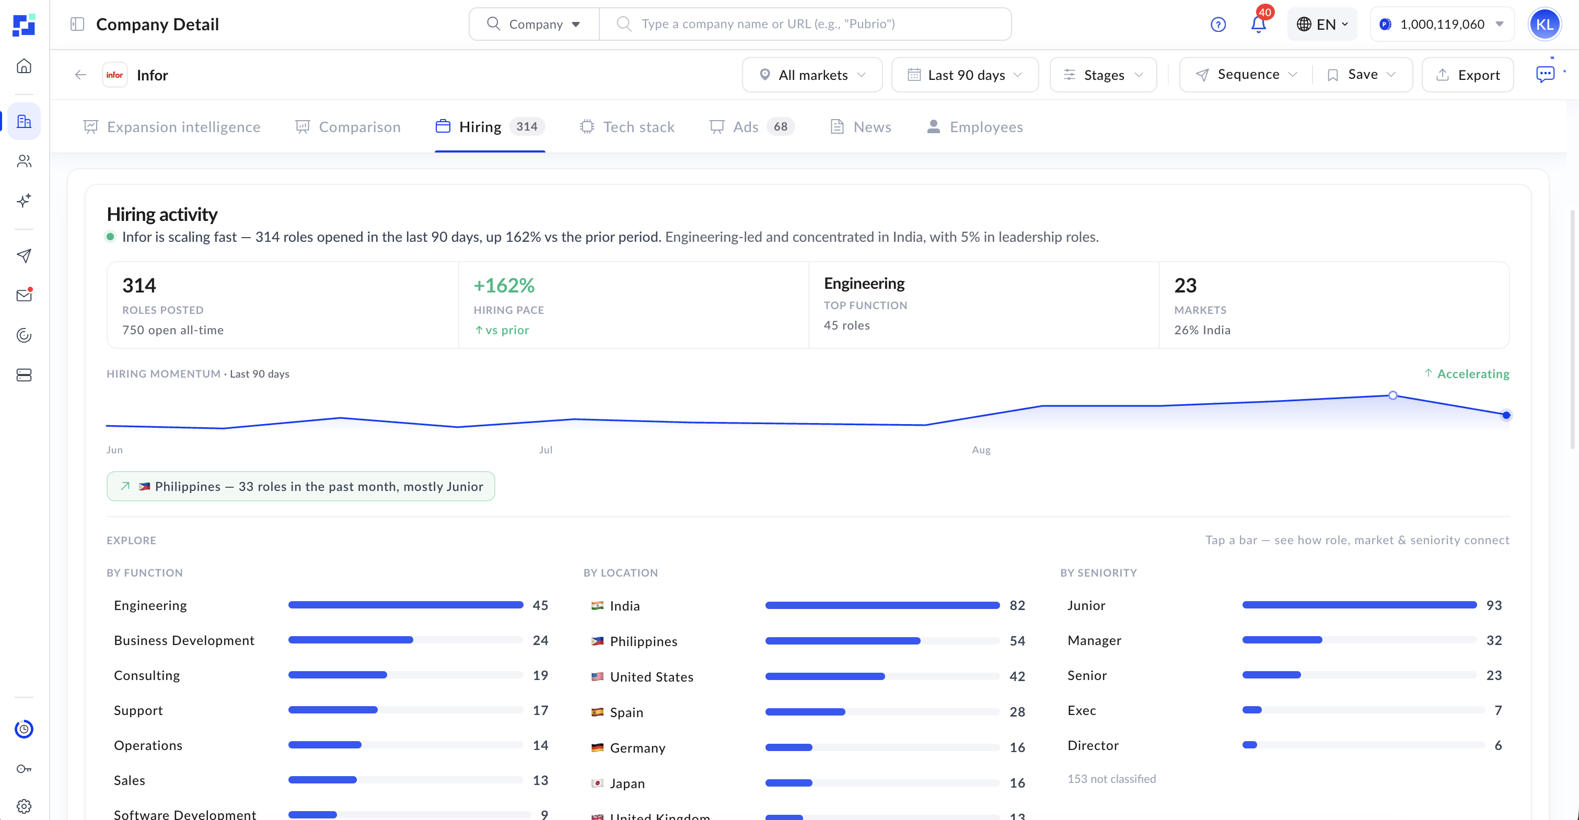The height and width of the screenshot is (820, 1579).
Task: Open the people icon in sidebar
Action: 24,161
